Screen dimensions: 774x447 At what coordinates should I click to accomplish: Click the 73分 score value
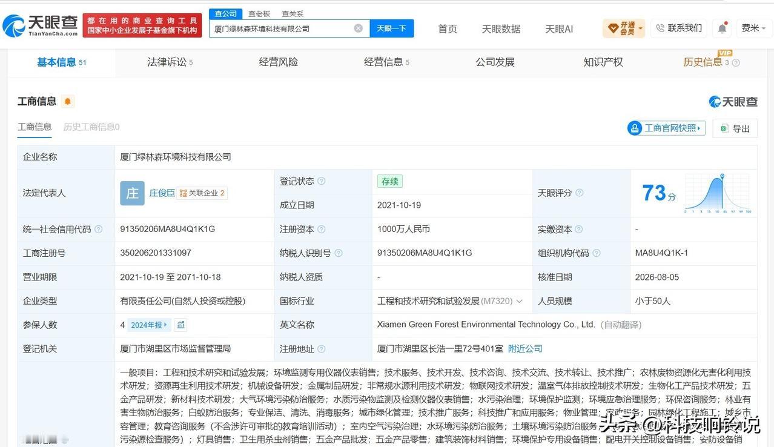(x=659, y=193)
